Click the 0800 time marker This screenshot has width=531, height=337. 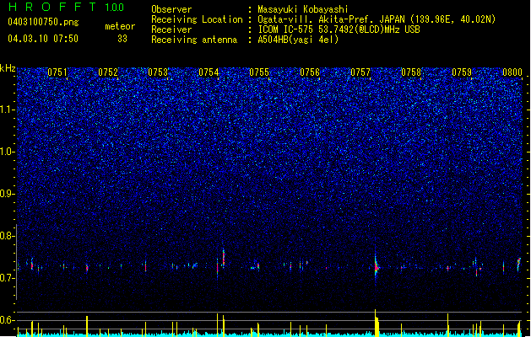click(x=512, y=72)
